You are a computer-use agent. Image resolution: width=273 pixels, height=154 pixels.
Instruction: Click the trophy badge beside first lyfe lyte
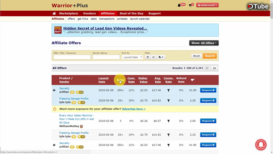click(x=81, y=103)
